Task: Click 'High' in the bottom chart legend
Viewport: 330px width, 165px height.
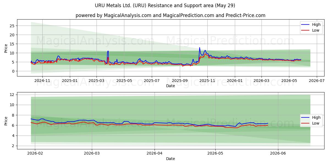Action: [x=316, y=117]
